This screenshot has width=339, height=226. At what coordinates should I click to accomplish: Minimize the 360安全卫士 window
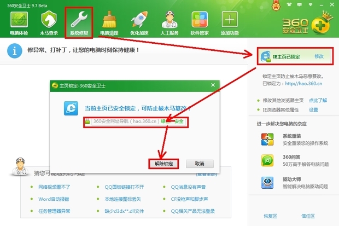(x=322, y=4)
